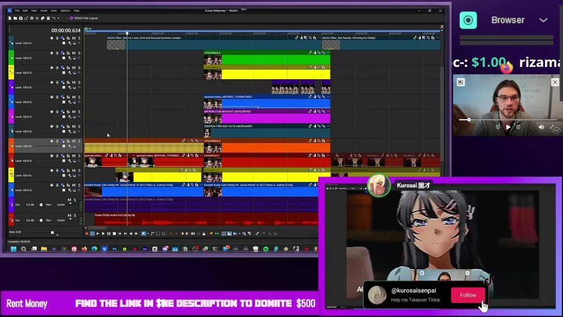
Task: Toggle Enable Snapping magnet icon
Action: pos(224,233)
